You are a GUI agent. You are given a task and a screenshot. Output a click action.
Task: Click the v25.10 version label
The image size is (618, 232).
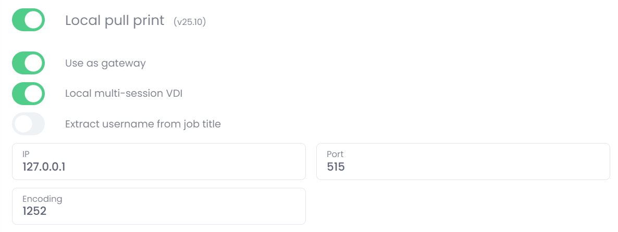click(190, 22)
